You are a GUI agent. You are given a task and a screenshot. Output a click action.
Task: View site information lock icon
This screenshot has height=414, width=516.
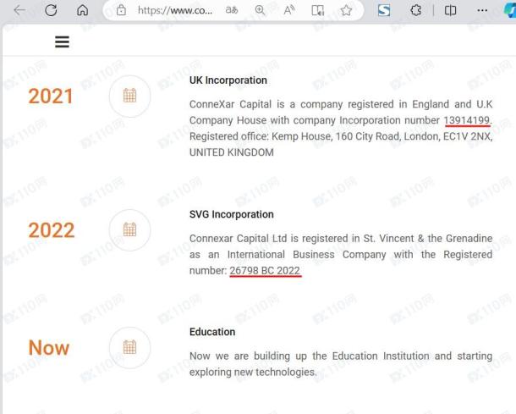121,10
